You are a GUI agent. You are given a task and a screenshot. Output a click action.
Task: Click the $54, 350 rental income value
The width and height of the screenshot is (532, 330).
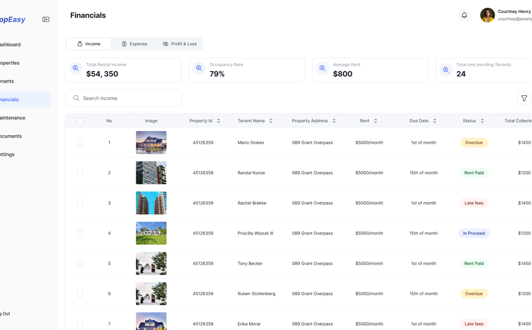[x=102, y=74]
